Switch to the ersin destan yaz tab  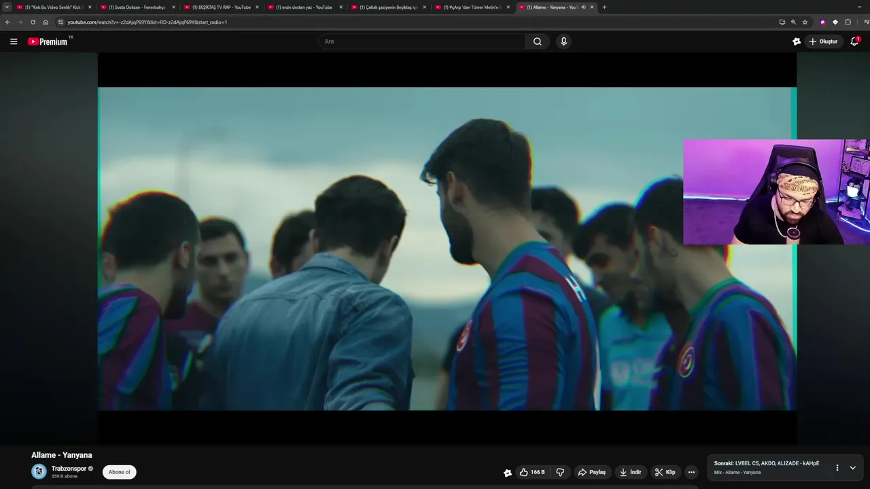click(x=304, y=7)
